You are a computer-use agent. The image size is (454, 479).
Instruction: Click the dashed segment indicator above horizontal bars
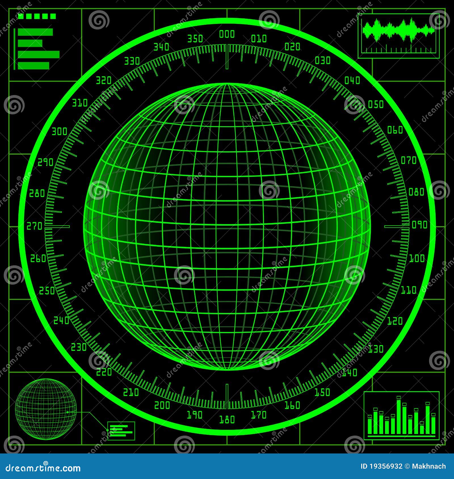pos(37,16)
